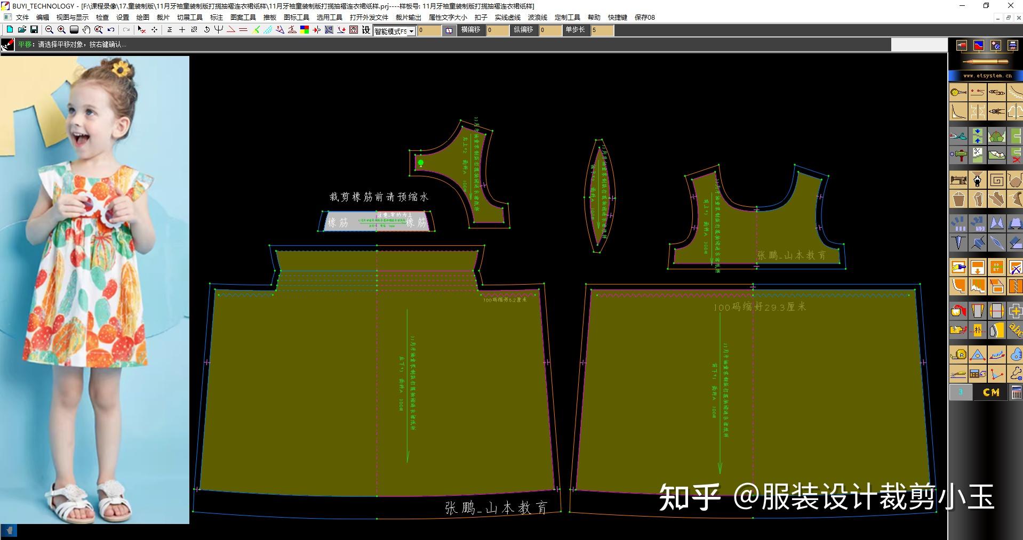Toggle the CM unit button
The height and width of the screenshot is (540, 1023).
[991, 392]
